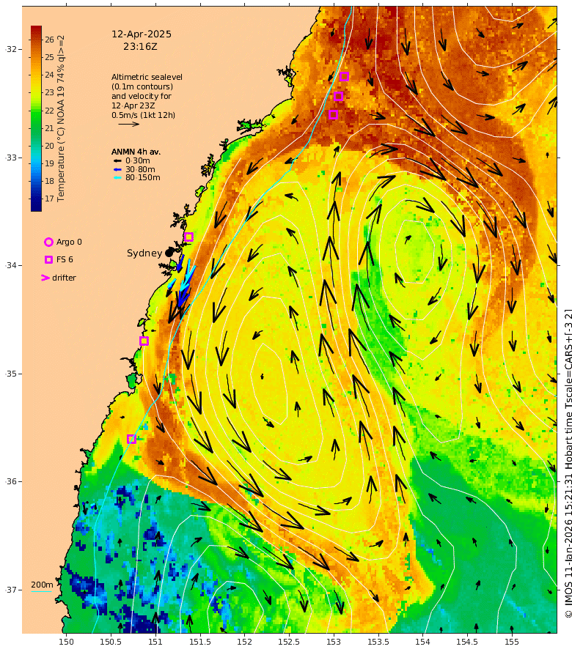Click the black Sydney location dot

(169, 253)
